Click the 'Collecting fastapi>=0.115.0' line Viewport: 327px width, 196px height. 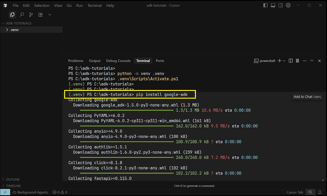click(100, 178)
